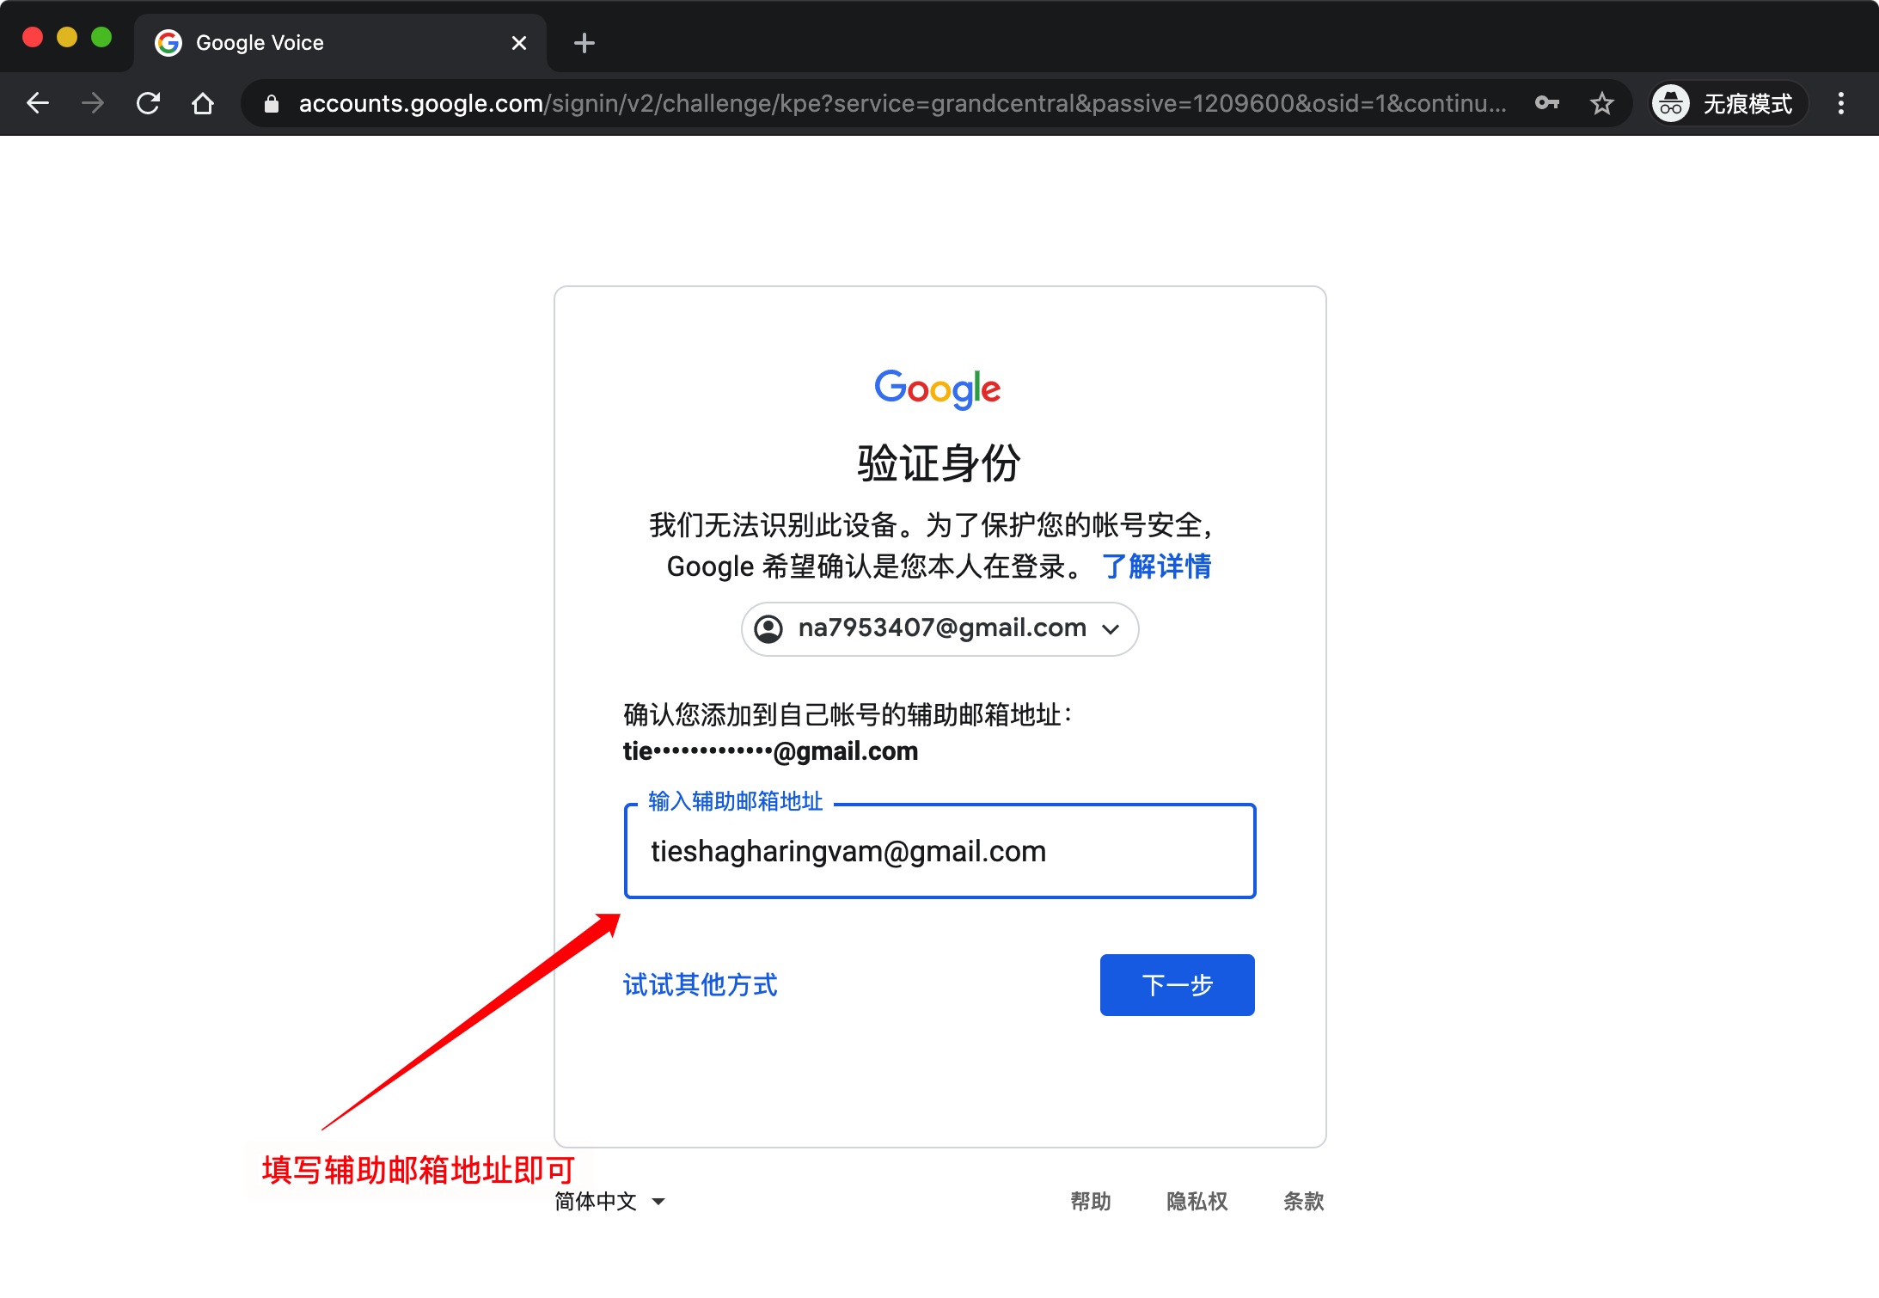Viewport: 1879px width, 1298px height.
Task: Click the incognito 无痕模式 badge
Action: [x=1727, y=104]
